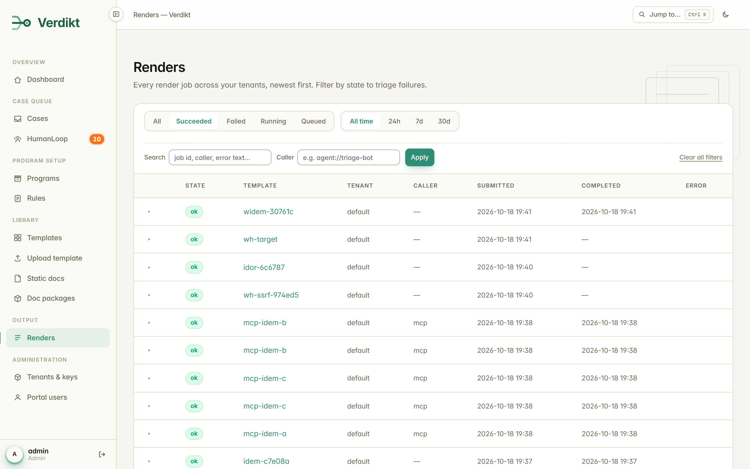Image resolution: width=750 pixels, height=469 pixels.
Task: Click the search magnifier in Jump to
Action: pos(642,15)
